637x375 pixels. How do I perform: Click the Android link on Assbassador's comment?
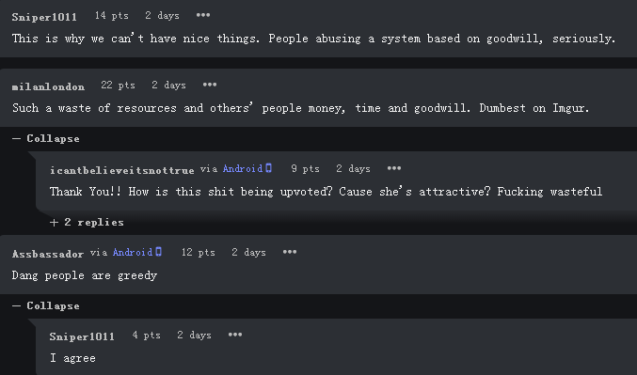point(133,252)
